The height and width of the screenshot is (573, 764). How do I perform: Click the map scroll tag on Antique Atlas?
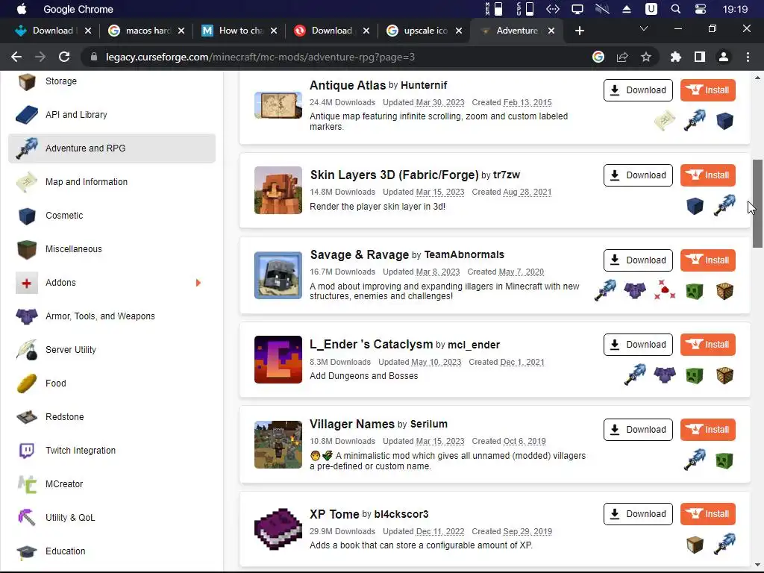[665, 121]
